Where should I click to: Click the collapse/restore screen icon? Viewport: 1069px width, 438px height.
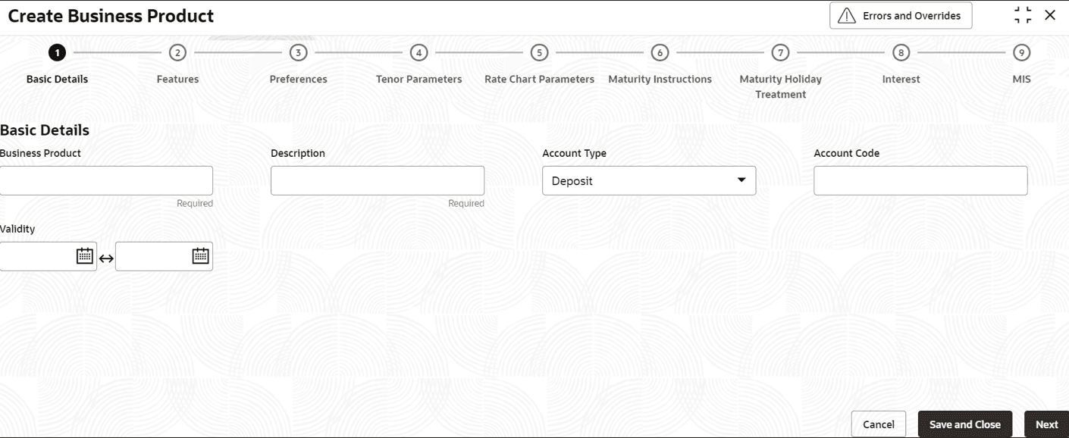tap(1023, 15)
